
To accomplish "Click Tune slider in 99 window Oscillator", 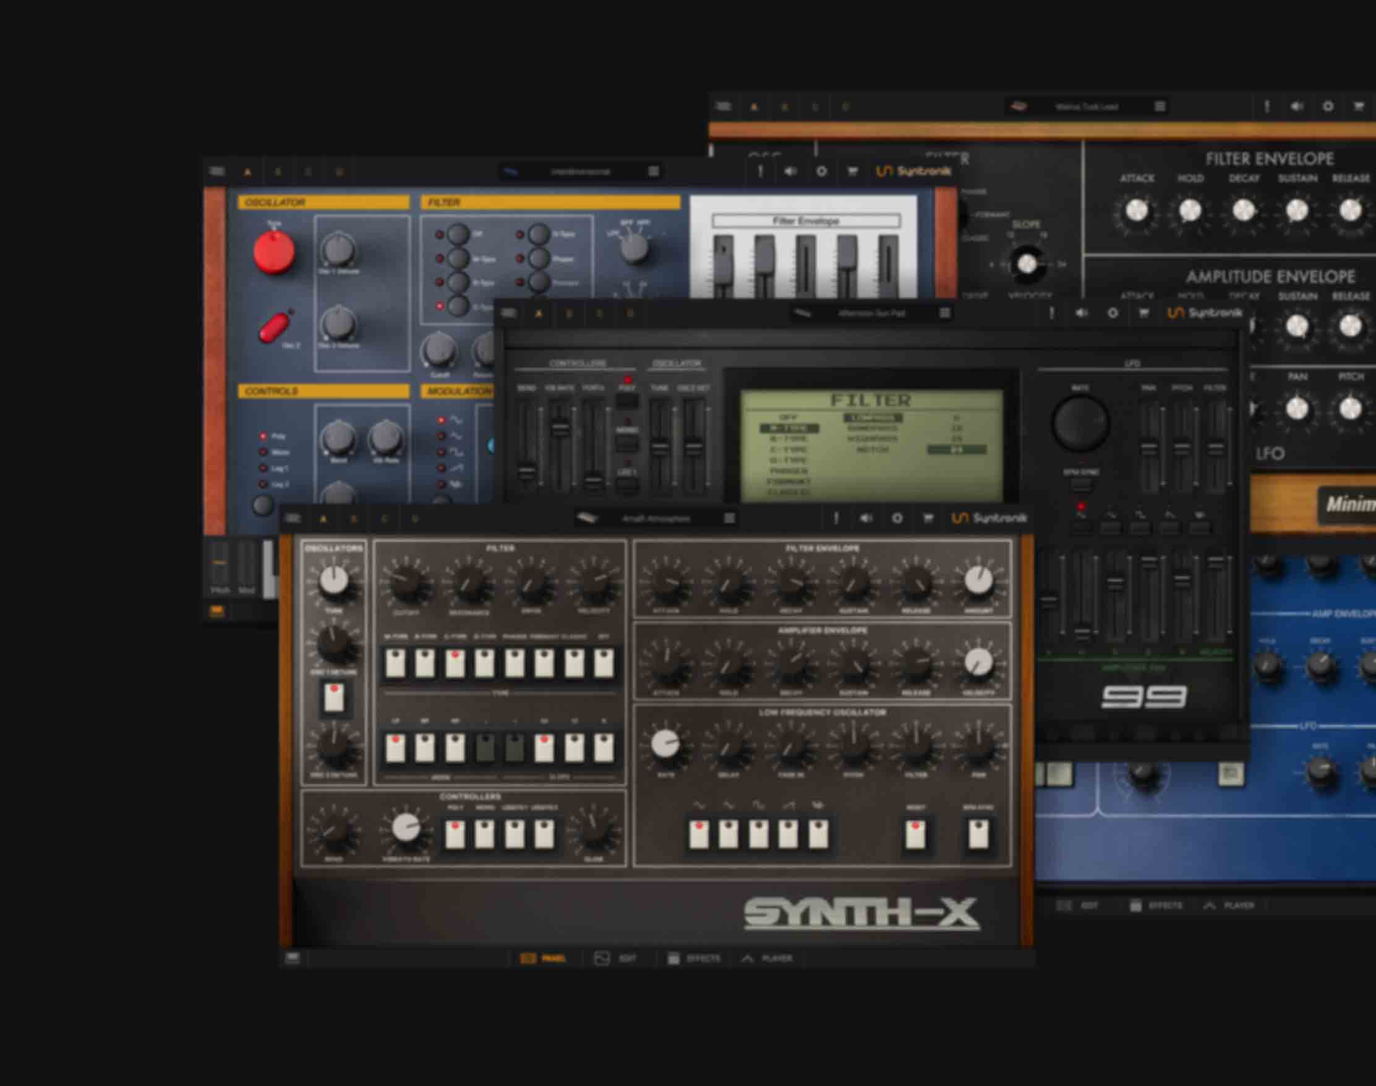I will (x=660, y=448).
